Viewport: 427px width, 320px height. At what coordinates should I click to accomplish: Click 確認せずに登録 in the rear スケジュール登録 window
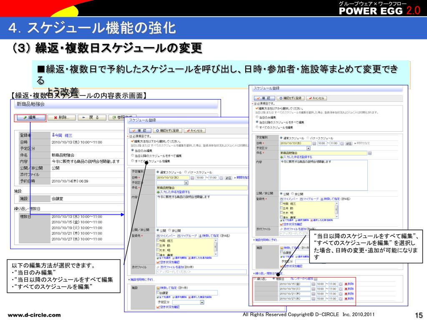click(x=168, y=130)
